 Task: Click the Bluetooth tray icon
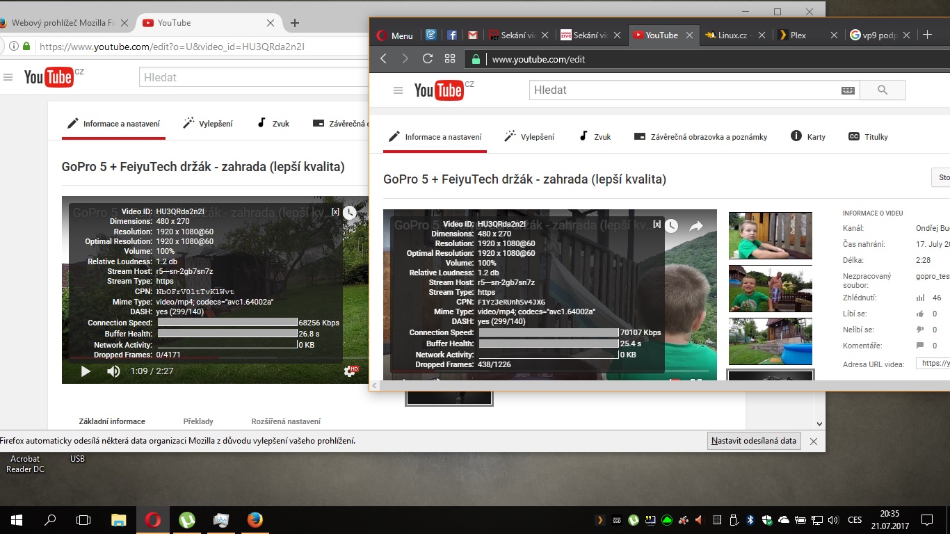[x=750, y=520]
